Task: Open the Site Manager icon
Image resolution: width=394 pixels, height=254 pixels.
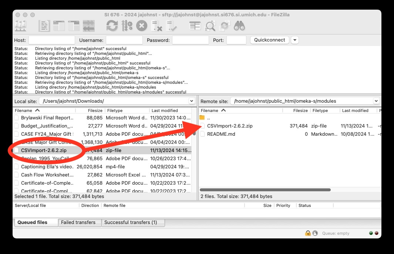Action: (x=20, y=26)
